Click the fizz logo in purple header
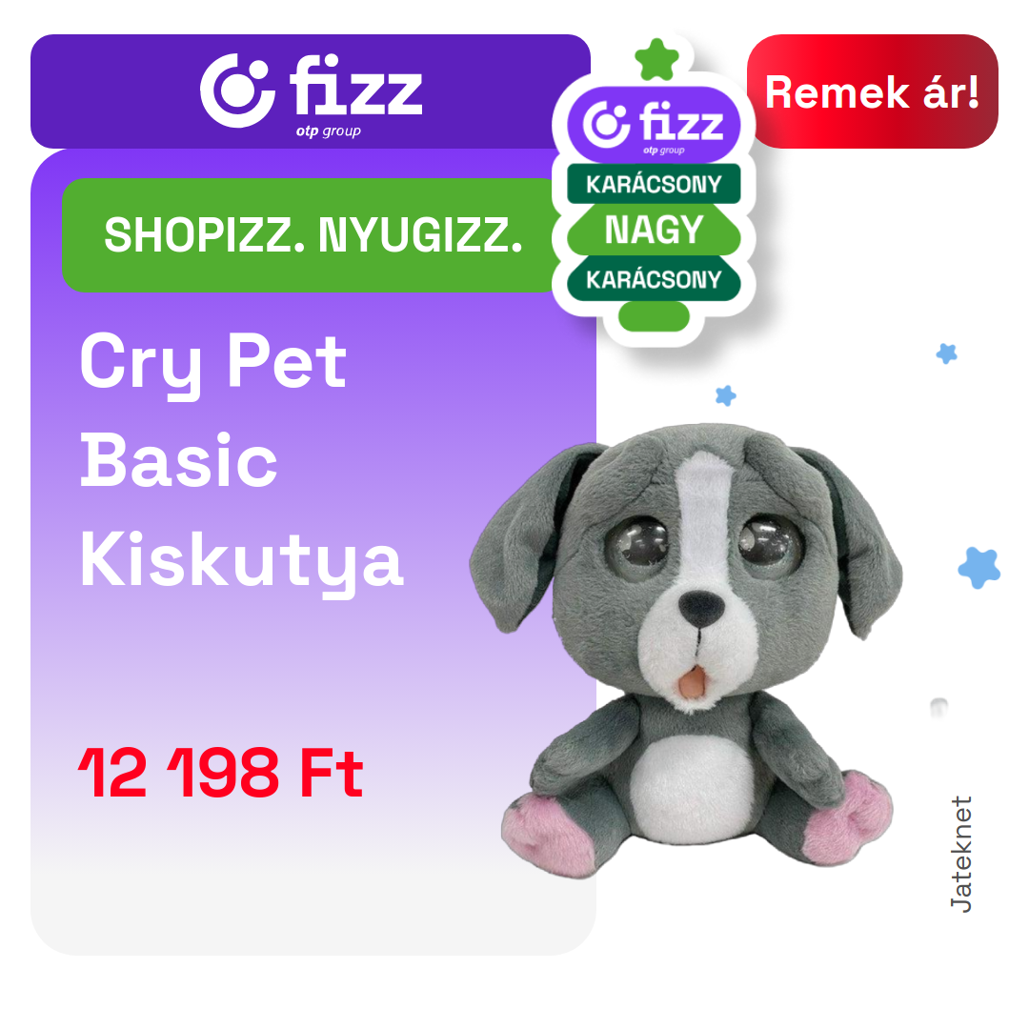The height and width of the screenshot is (1029, 1029). [x=311, y=93]
